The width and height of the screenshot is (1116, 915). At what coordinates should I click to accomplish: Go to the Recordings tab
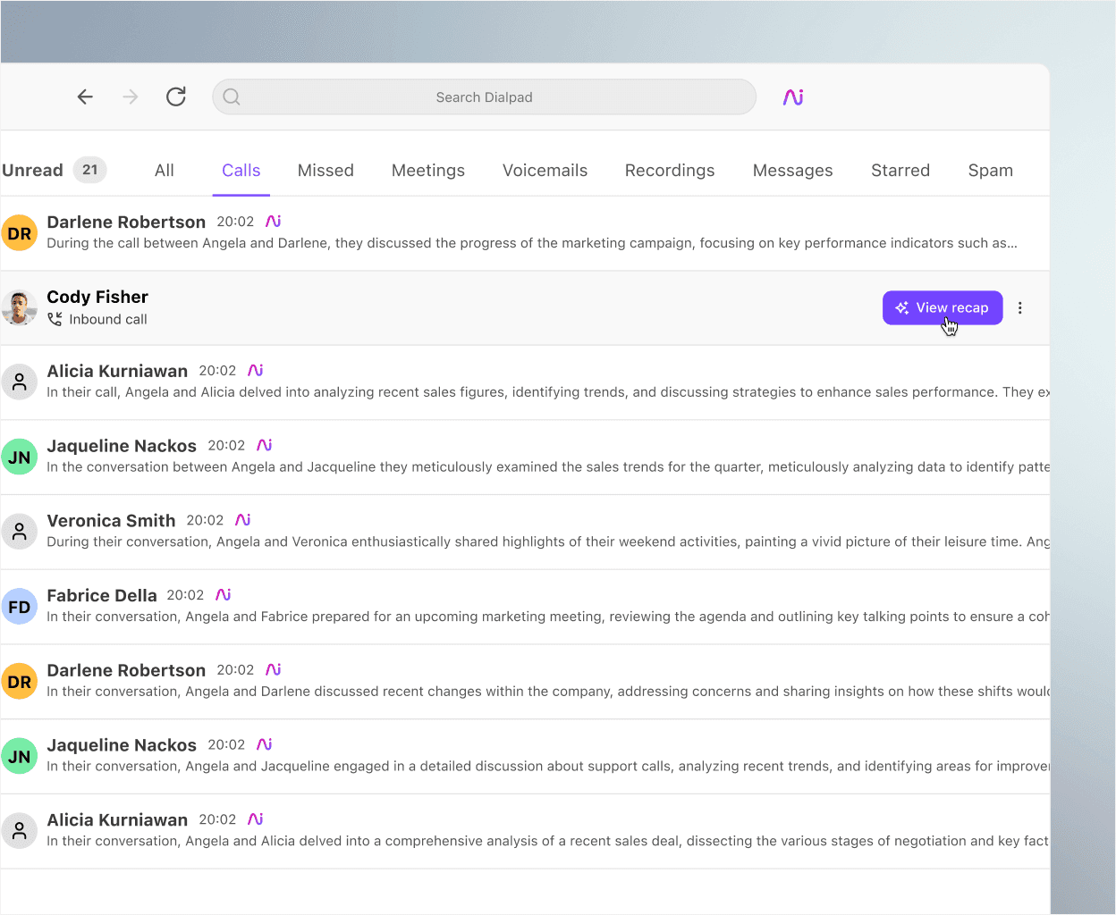pos(669,171)
